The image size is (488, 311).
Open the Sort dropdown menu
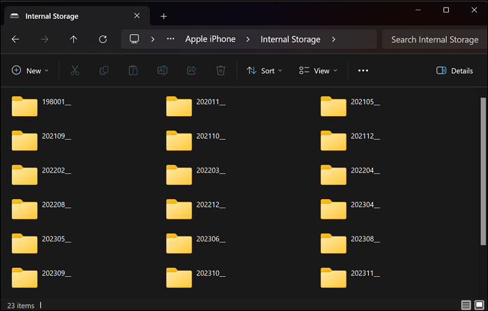point(264,70)
